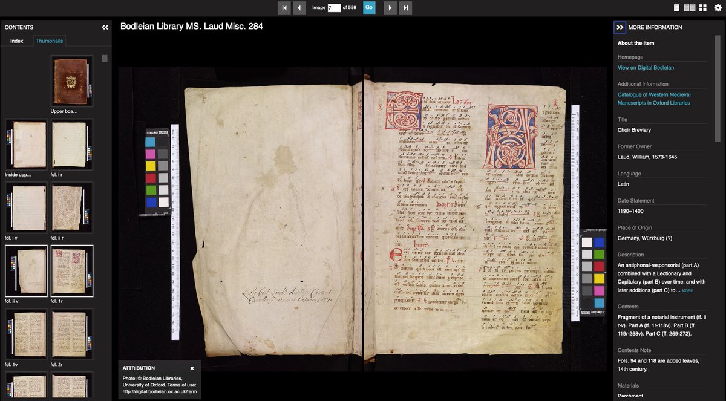
Task: Click the More Information scrollbar
Action: pos(718,89)
